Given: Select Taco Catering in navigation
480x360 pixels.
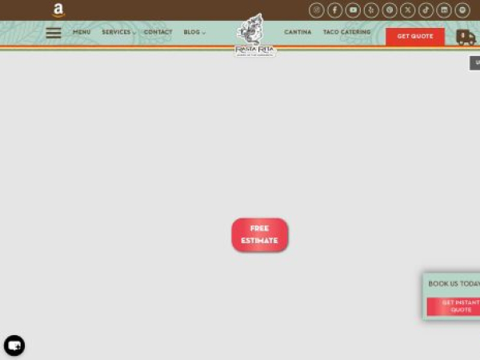Looking at the screenshot, I should click(x=346, y=33).
